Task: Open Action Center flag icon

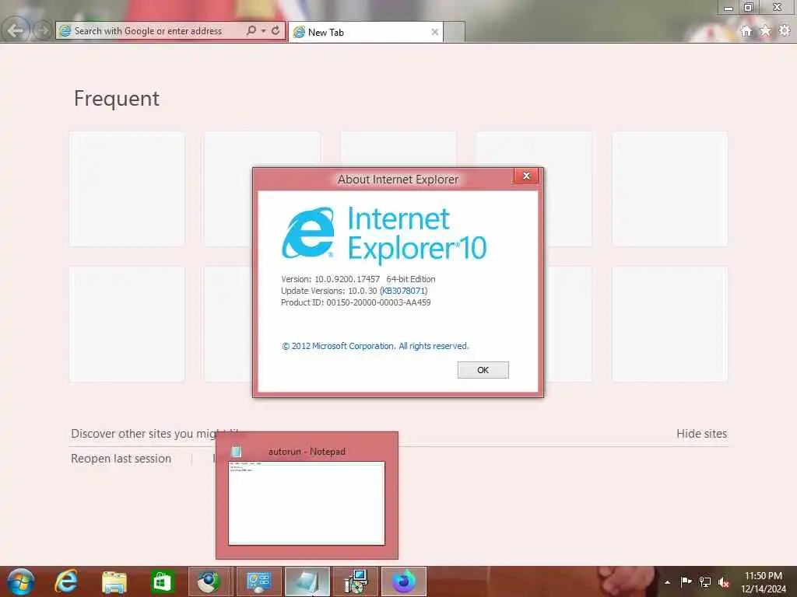Action: [x=686, y=581]
